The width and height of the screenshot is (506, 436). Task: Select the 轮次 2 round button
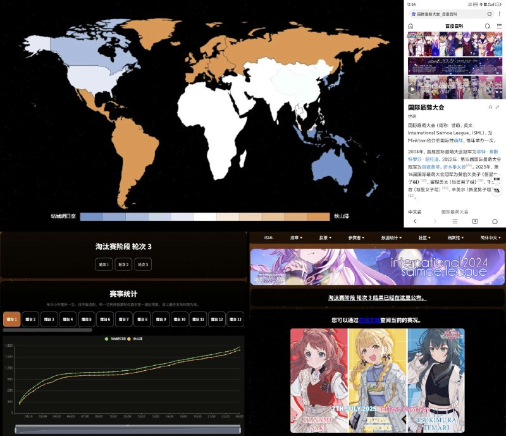coord(123,265)
